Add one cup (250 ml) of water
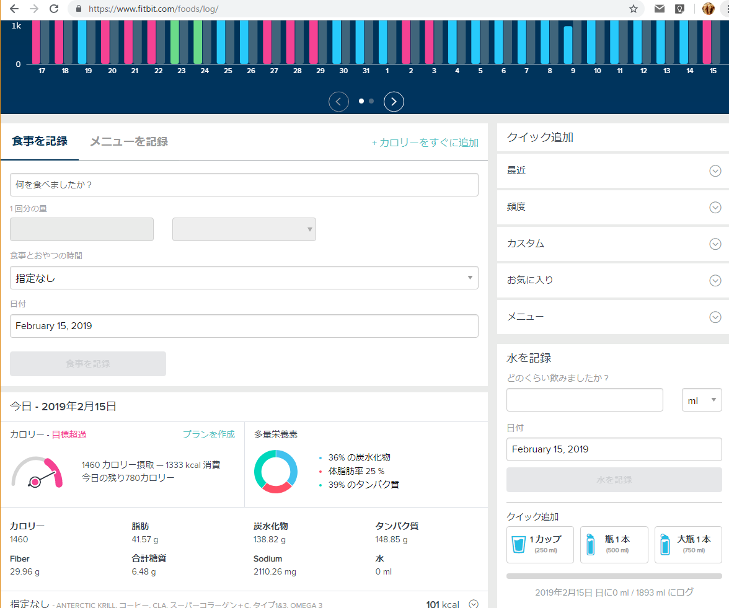 [x=539, y=544]
